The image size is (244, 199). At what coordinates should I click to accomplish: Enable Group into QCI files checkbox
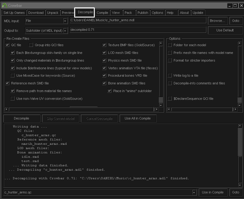click(x=31, y=45)
